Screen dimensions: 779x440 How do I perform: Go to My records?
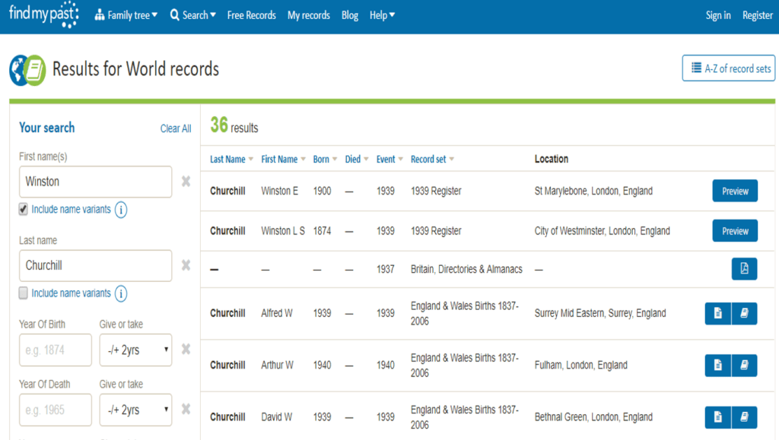309,15
